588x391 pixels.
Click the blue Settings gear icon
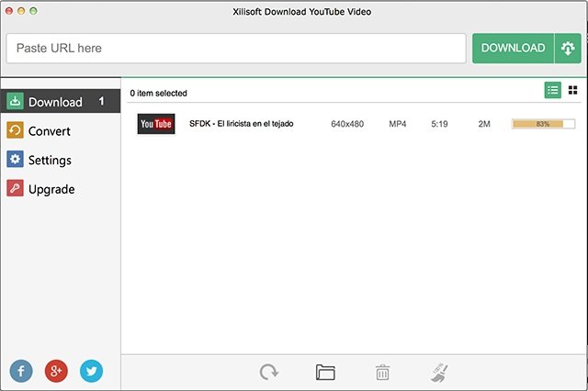[x=15, y=159]
